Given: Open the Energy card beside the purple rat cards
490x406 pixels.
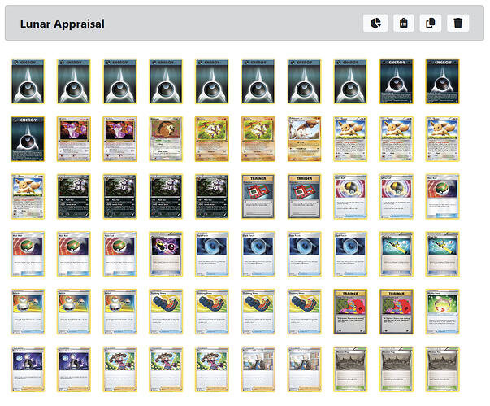Looking at the screenshot, I should coord(28,139).
